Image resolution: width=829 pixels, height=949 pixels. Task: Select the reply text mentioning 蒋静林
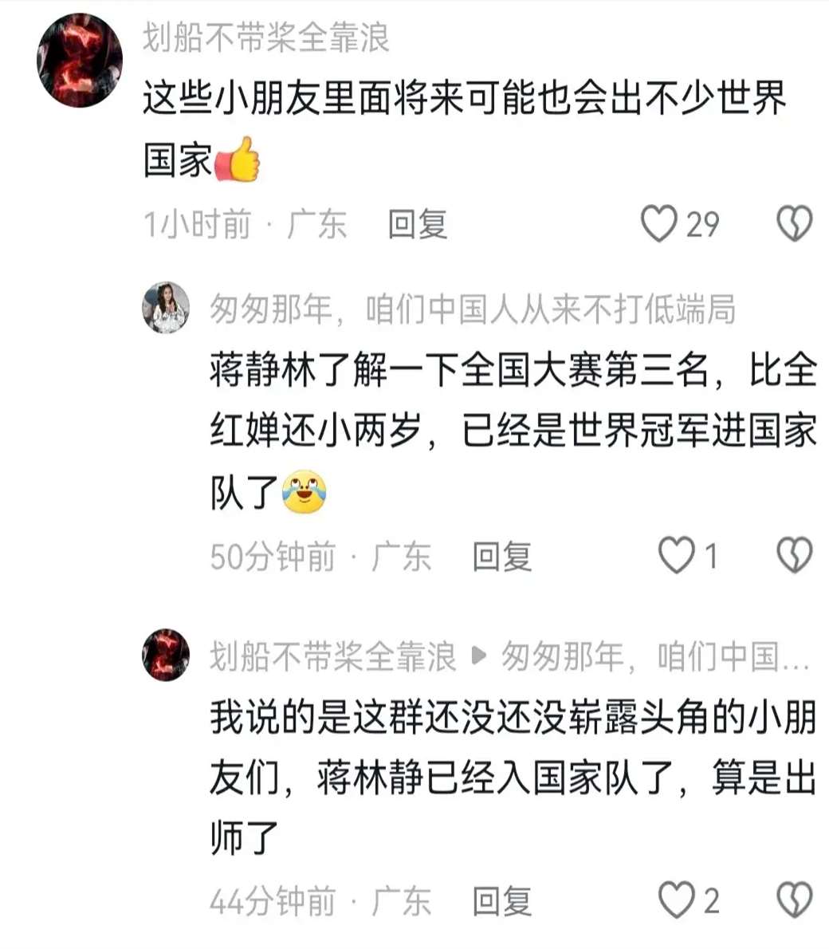point(513,431)
